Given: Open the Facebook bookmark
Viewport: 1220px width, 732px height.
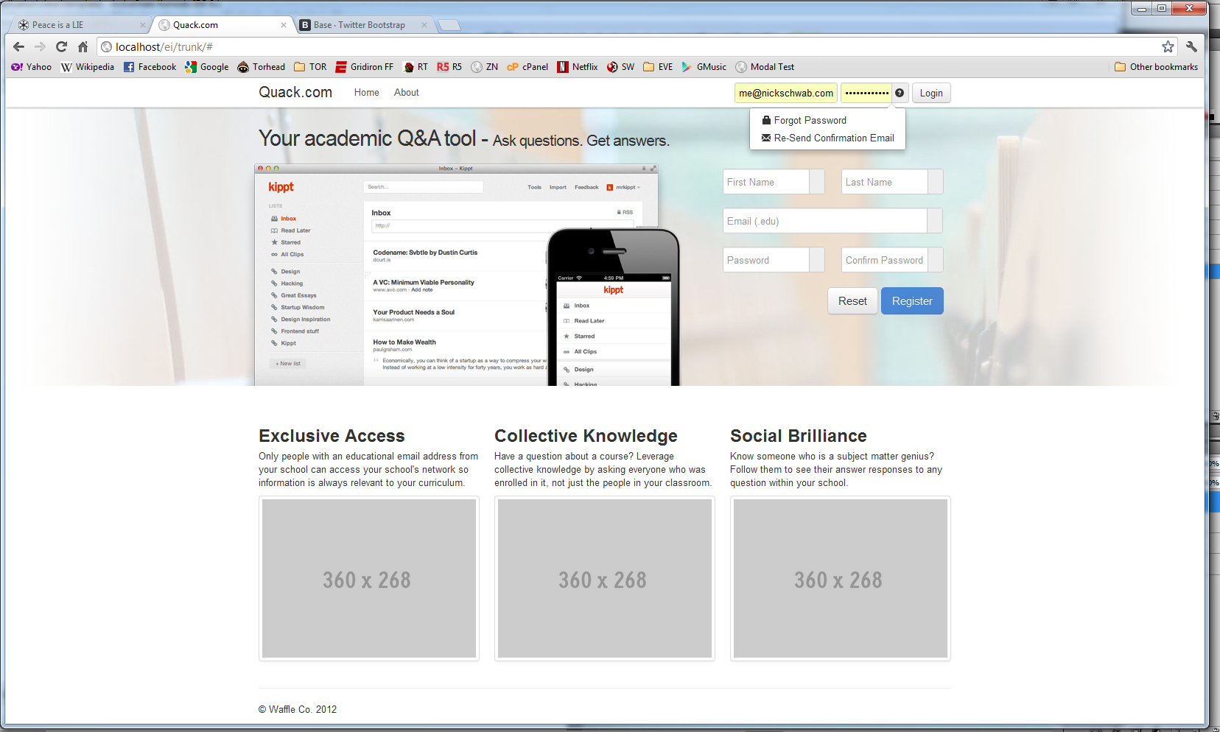Looking at the screenshot, I should click(150, 67).
